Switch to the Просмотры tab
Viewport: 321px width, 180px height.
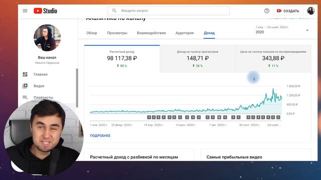pyautogui.click(x=117, y=33)
